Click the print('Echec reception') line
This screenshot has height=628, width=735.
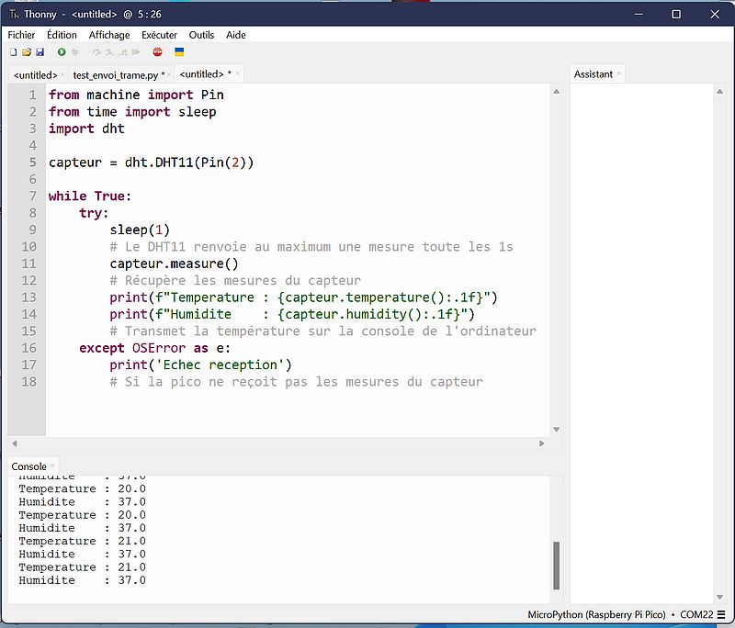(200, 364)
